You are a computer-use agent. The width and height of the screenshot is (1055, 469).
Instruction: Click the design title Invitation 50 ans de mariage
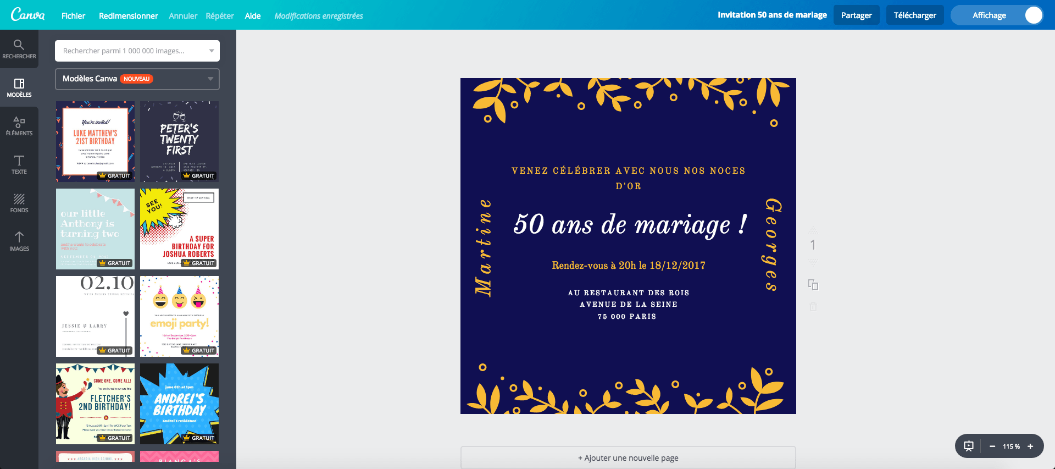772,15
